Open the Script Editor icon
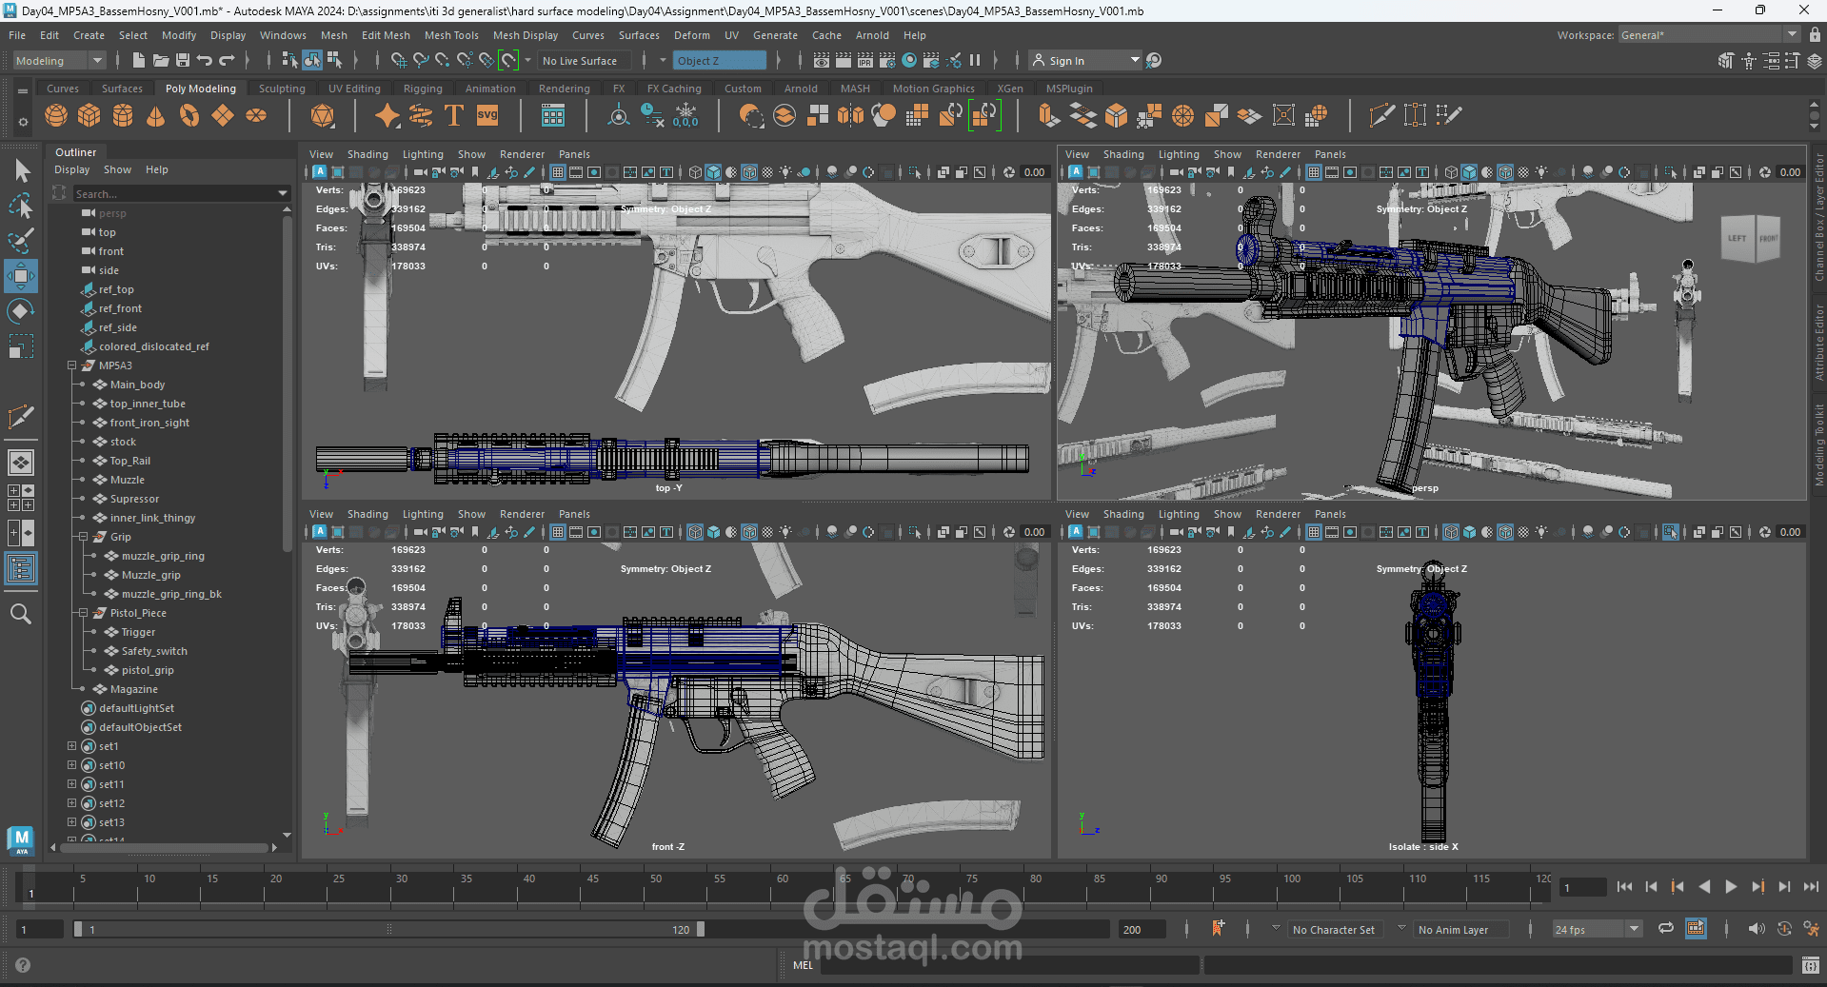Image resolution: width=1827 pixels, height=987 pixels. [1810, 965]
